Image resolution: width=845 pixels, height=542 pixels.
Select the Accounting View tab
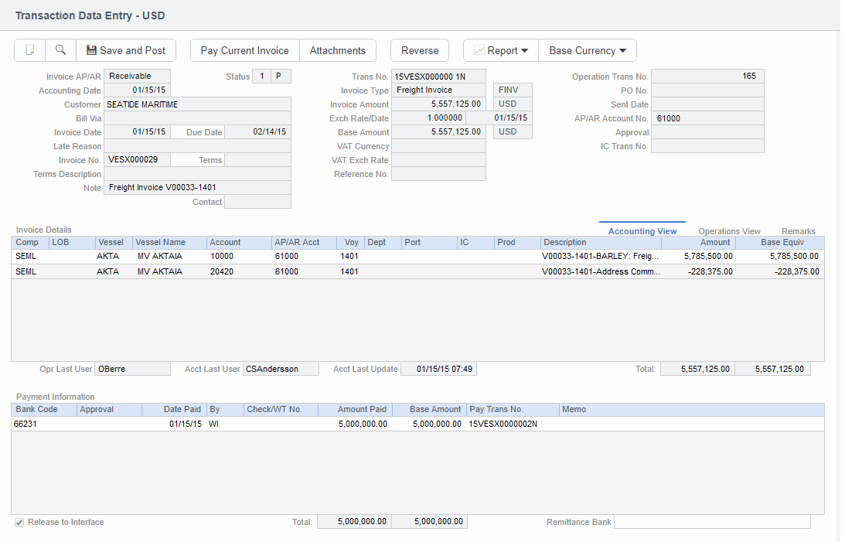642,231
